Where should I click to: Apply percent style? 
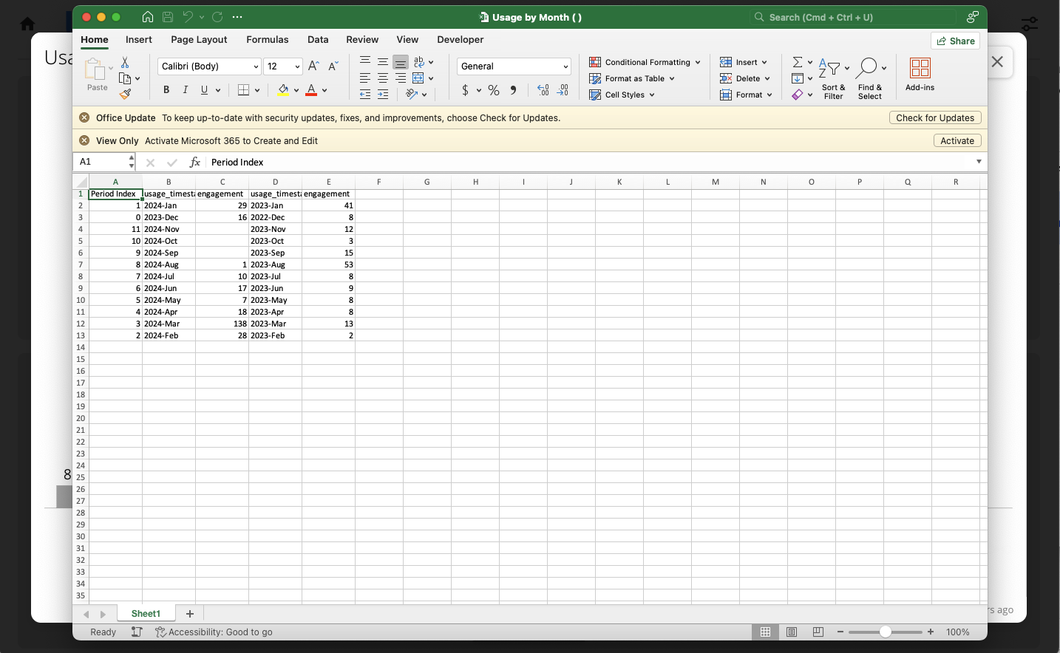click(494, 90)
